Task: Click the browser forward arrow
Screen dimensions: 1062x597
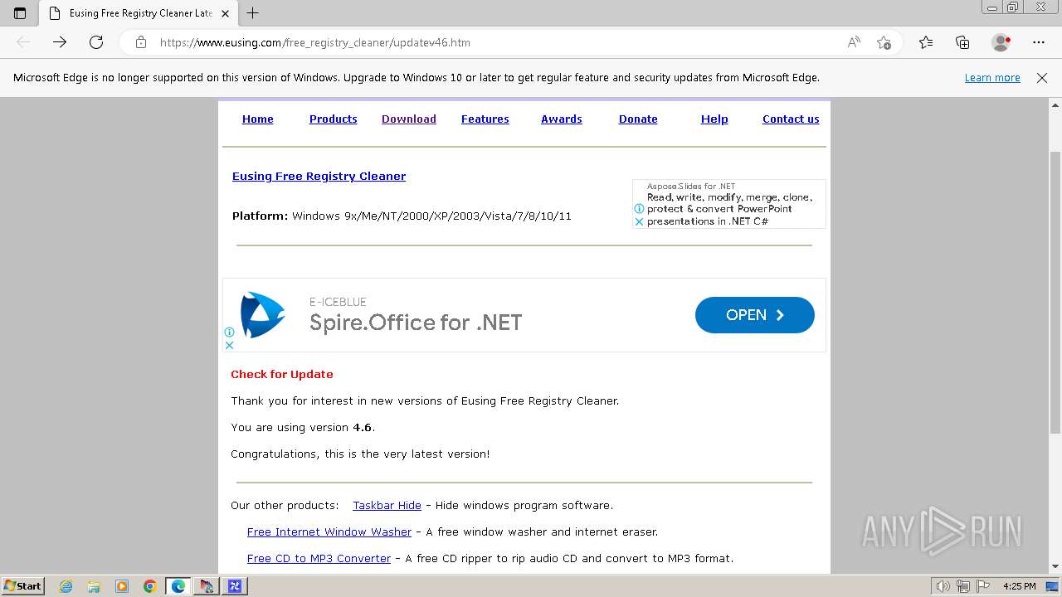Action: [60, 42]
